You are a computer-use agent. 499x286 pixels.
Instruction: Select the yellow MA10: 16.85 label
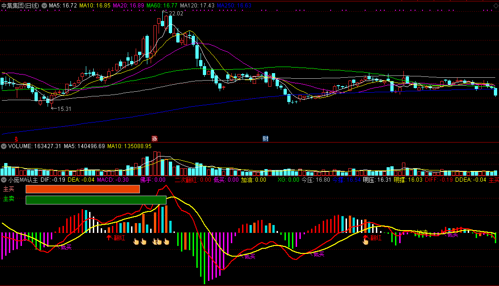click(95, 6)
